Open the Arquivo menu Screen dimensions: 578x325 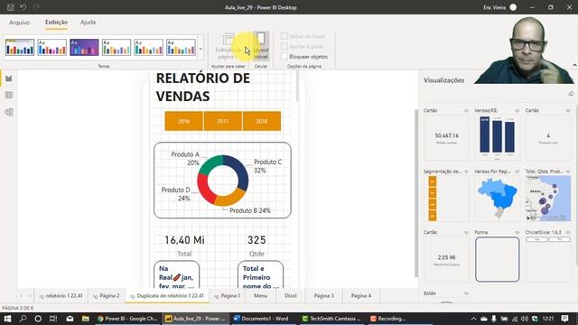click(19, 23)
